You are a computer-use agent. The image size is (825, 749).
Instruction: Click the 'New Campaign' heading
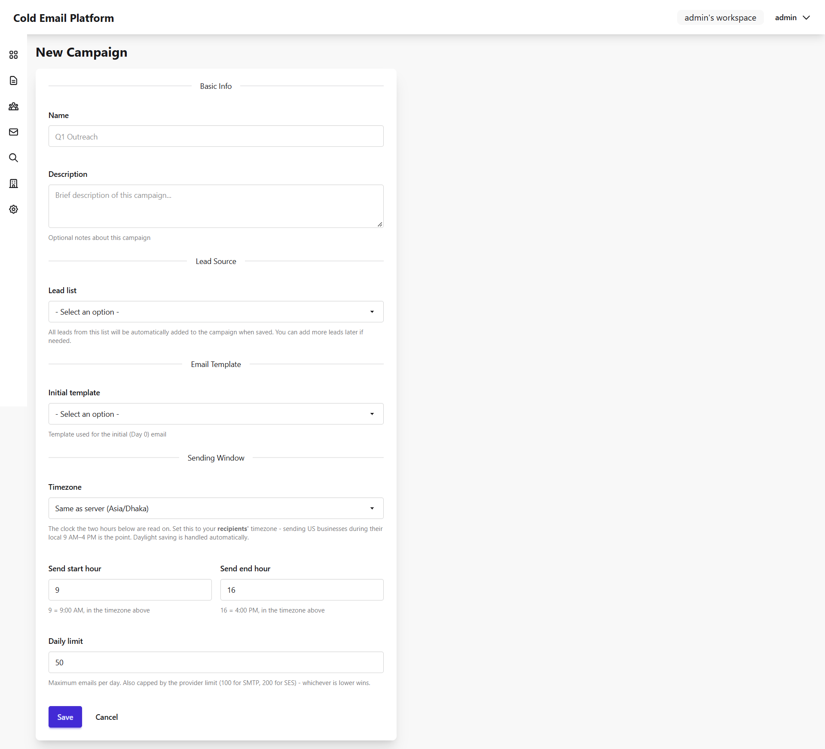click(82, 52)
